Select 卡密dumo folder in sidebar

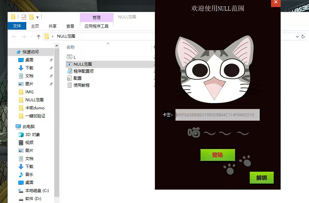pyautogui.click(x=35, y=108)
